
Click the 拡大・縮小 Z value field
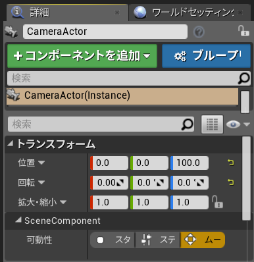coord(190,202)
